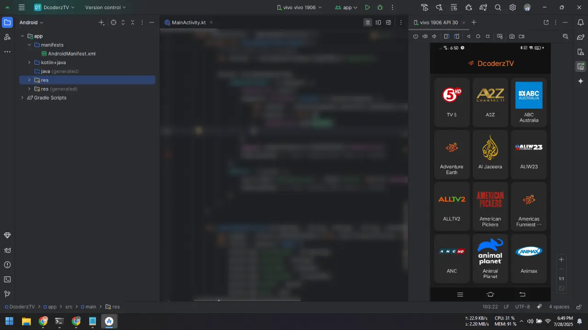Open the Animal Planet channel tile

click(x=490, y=258)
